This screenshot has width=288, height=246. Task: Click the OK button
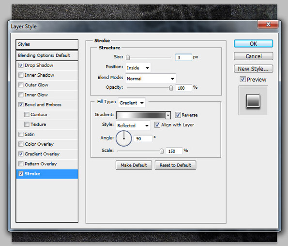point(254,44)
